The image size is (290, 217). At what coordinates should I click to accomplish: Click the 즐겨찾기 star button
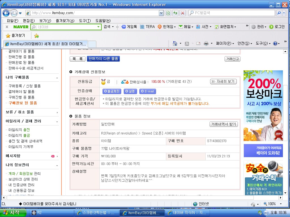(x=16, y=36)
